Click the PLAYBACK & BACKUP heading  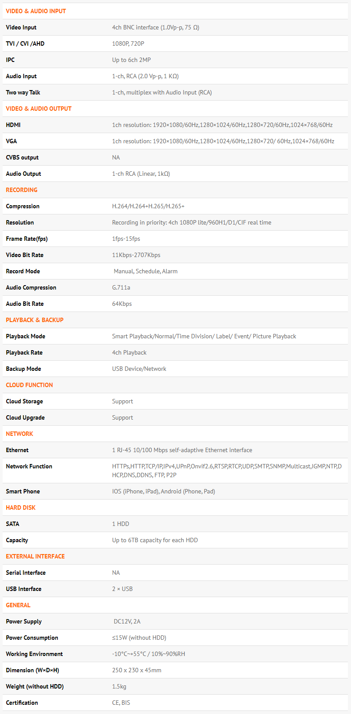tap(35, 320)
